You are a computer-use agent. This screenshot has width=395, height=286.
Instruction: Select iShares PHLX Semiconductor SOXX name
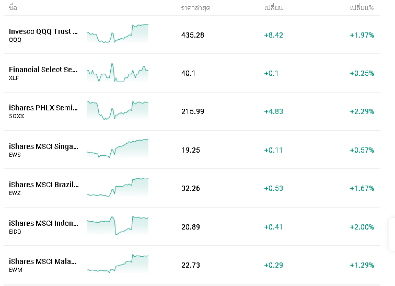(x=43, y=108)
